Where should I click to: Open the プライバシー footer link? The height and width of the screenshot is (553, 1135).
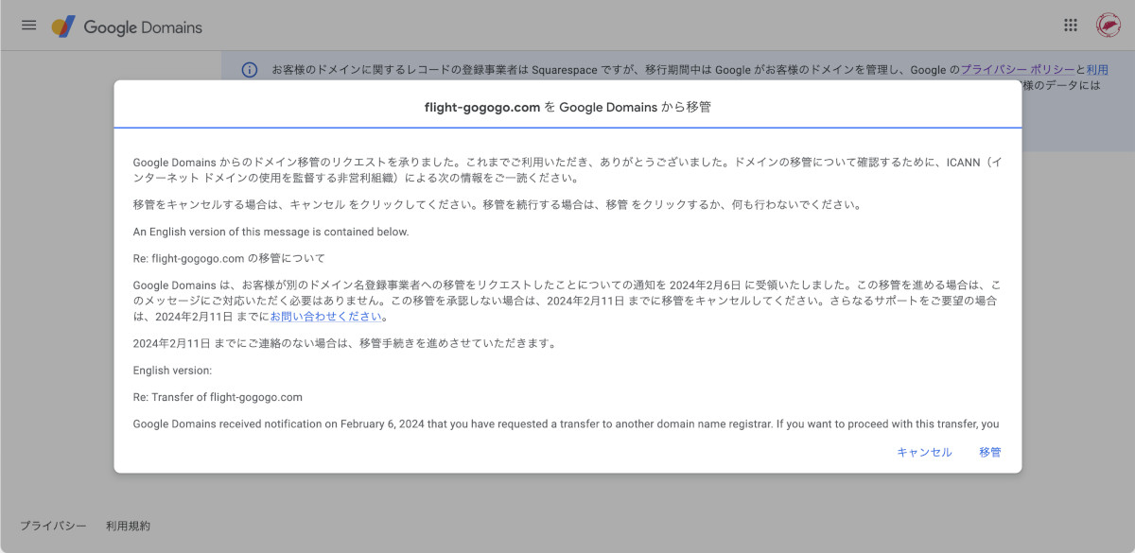coord(53,526)
